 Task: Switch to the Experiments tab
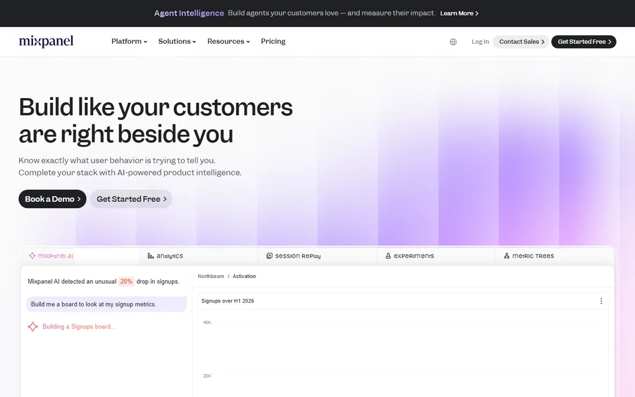coord(436,256)
